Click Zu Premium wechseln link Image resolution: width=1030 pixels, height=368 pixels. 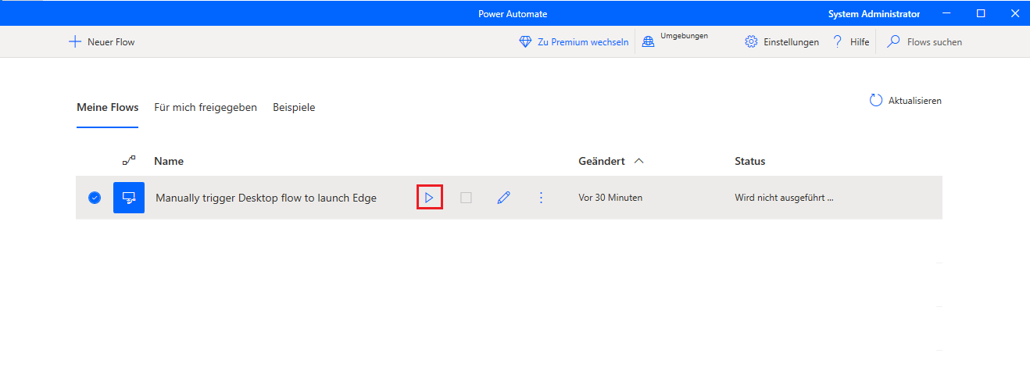click(x=574, y=42)
